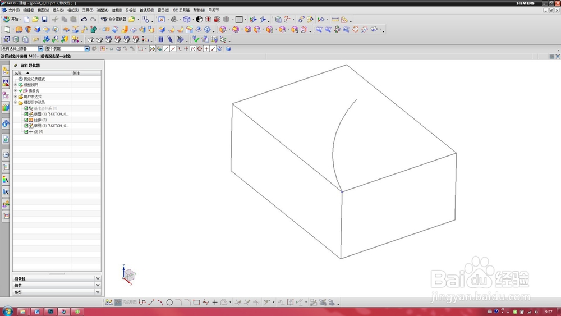Select the Studio Spline sketch tool
This screenshot has width=561, height=316.
pos(206,303)
